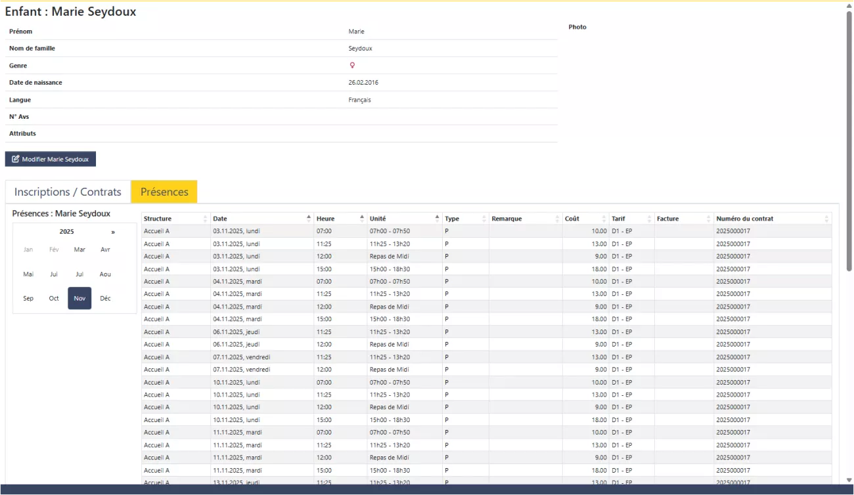Click the Modifier Marie Seydoux button
Image resolution: width=854 pixels, height=495 pixels.
(51, 160)
